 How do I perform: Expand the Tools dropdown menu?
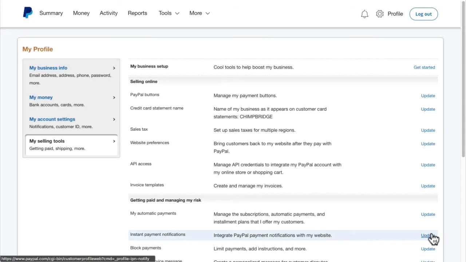169,13
